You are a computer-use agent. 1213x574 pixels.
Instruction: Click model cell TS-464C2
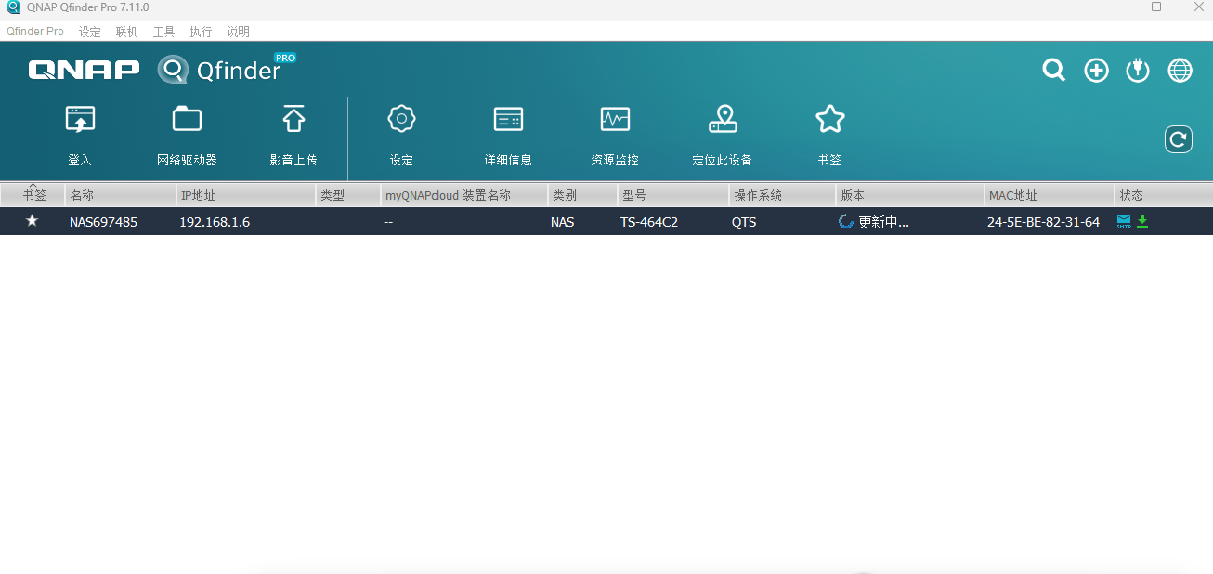pos(649,222)
